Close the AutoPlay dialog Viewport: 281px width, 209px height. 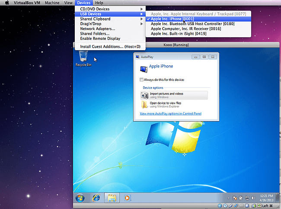[x=213, y=57]
